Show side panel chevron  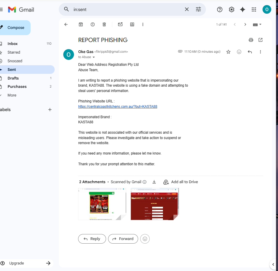(273, 264)
